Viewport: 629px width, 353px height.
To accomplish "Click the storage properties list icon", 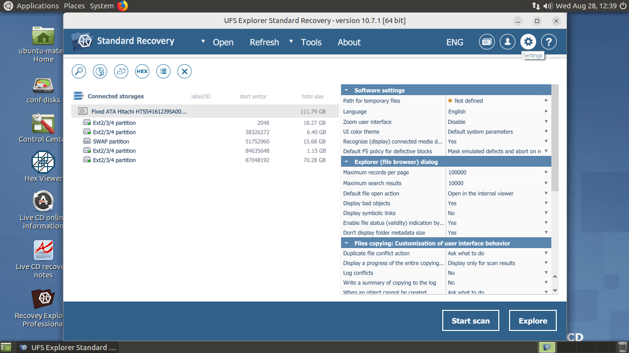I will coord(163,71).
